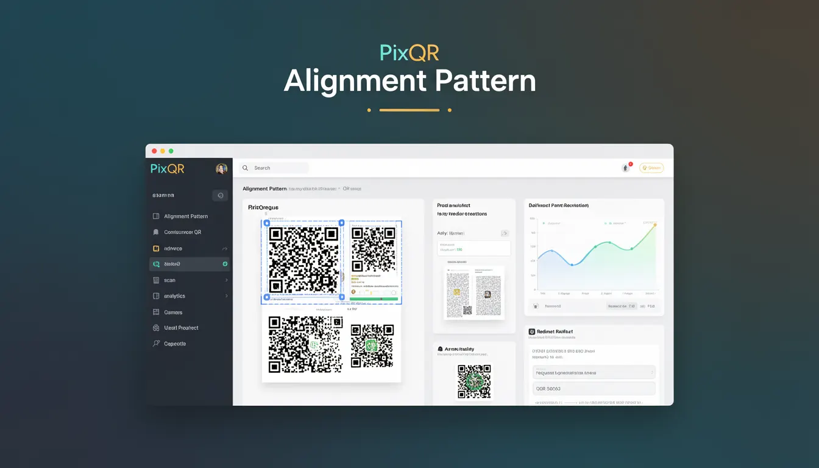Click the green icon in the highlighted sidebar row
The image size is (819, 468).
[156, 264]
